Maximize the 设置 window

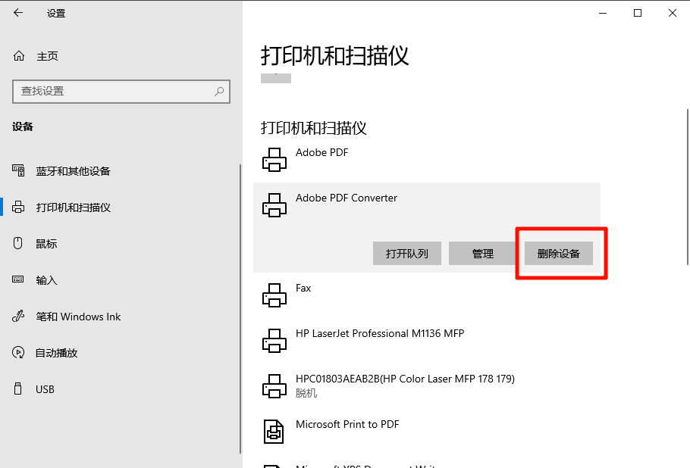[x=638, y=13]
